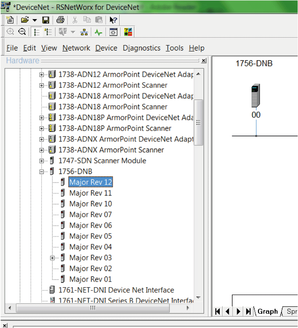
Task: Select the 1738-ADN18 ArmorPoint Scanner row
Action: click(113, 107)
